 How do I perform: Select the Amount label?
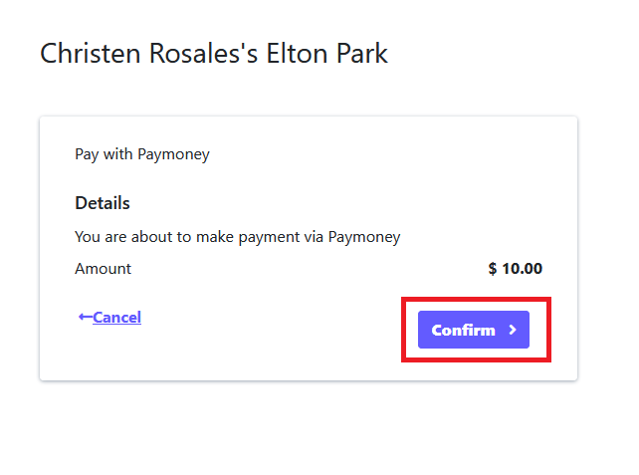pos(103,269)
